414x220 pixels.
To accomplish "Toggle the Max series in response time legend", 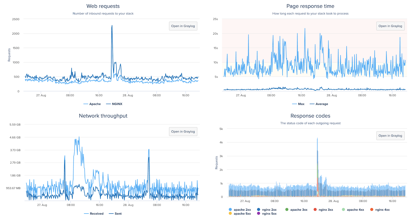I will pyautogui.click(x=298, y=104).
